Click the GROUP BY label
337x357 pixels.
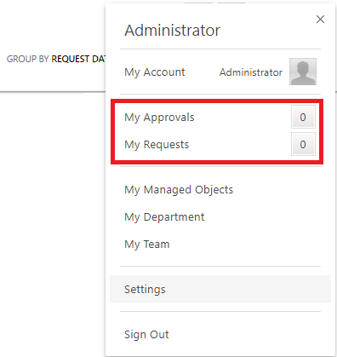pos(28,59)
